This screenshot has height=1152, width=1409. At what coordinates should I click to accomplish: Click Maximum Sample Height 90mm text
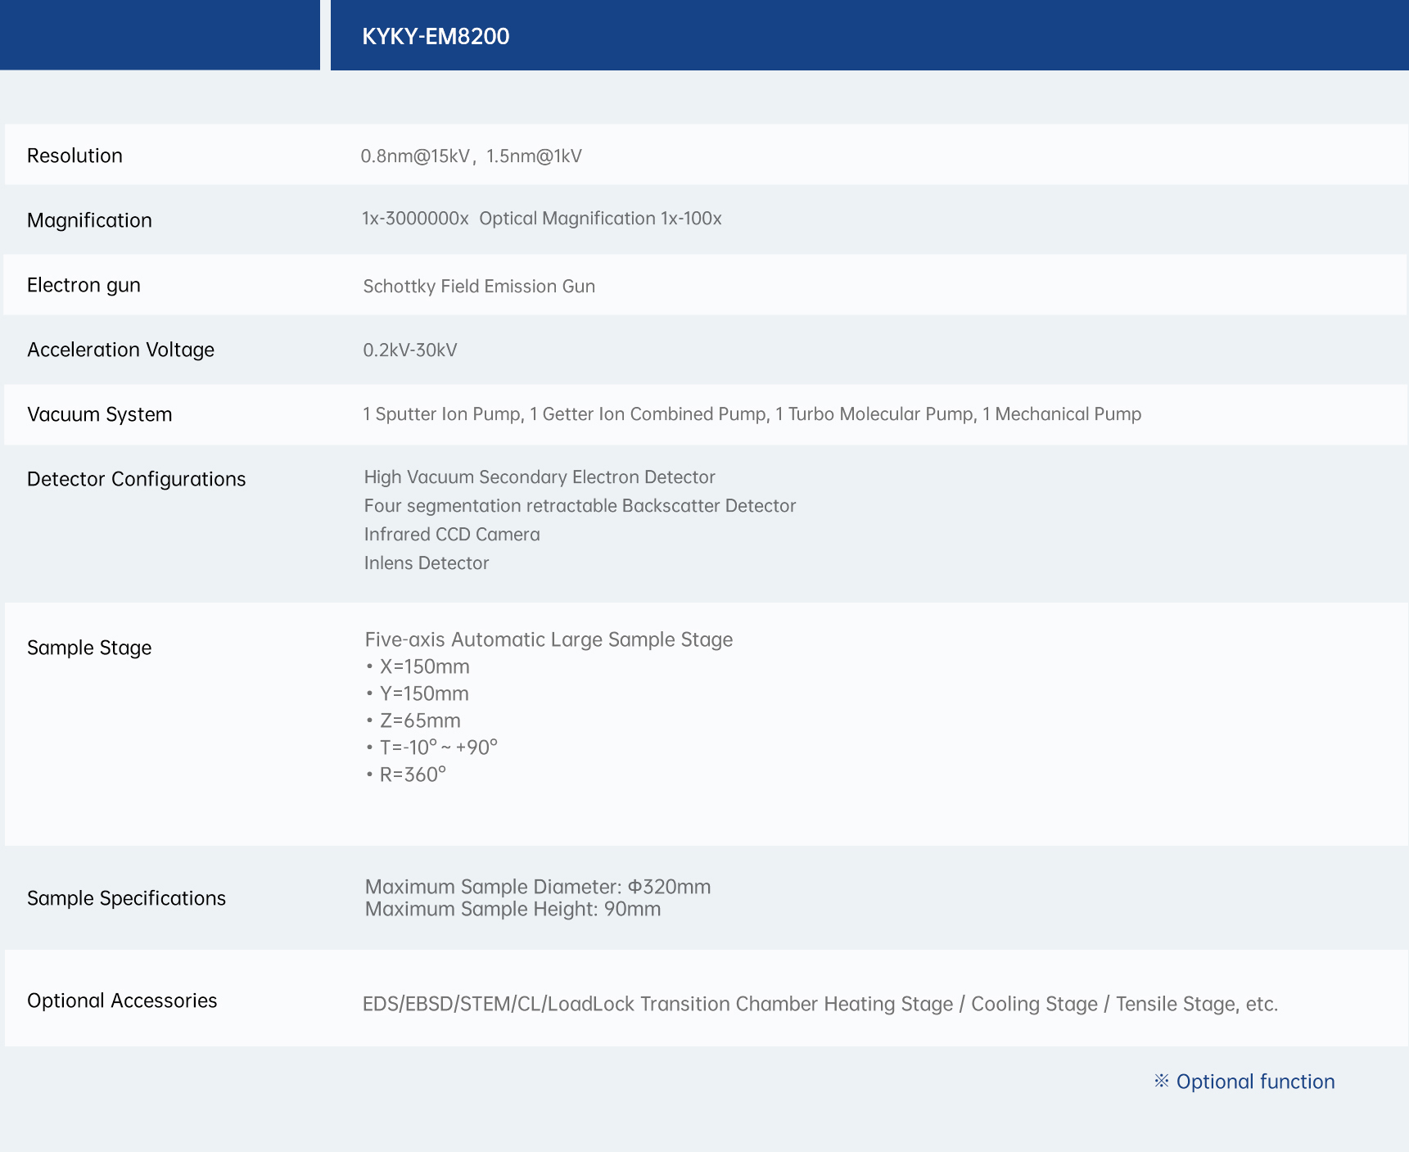513,909
